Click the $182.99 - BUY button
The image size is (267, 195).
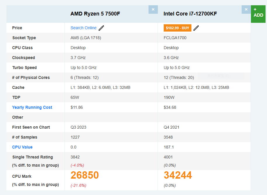pyautogui.click(x=177, y=28)
